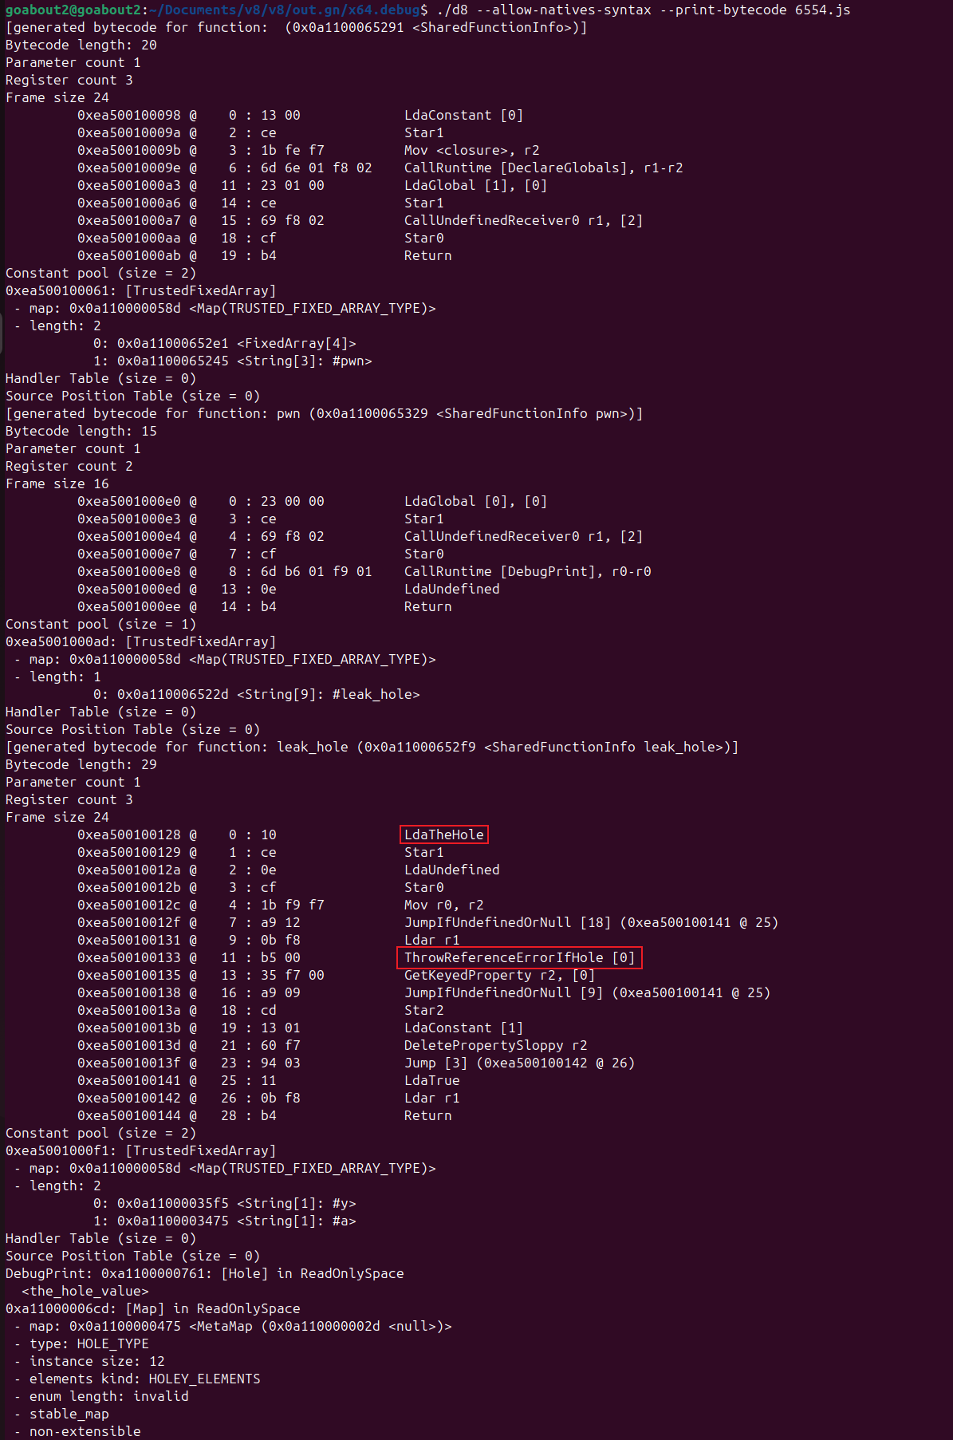Click the GetKeyedProperty r2, [0] instruction
This screenshot has height=1440, width=953.
click(x=499, y=975)
